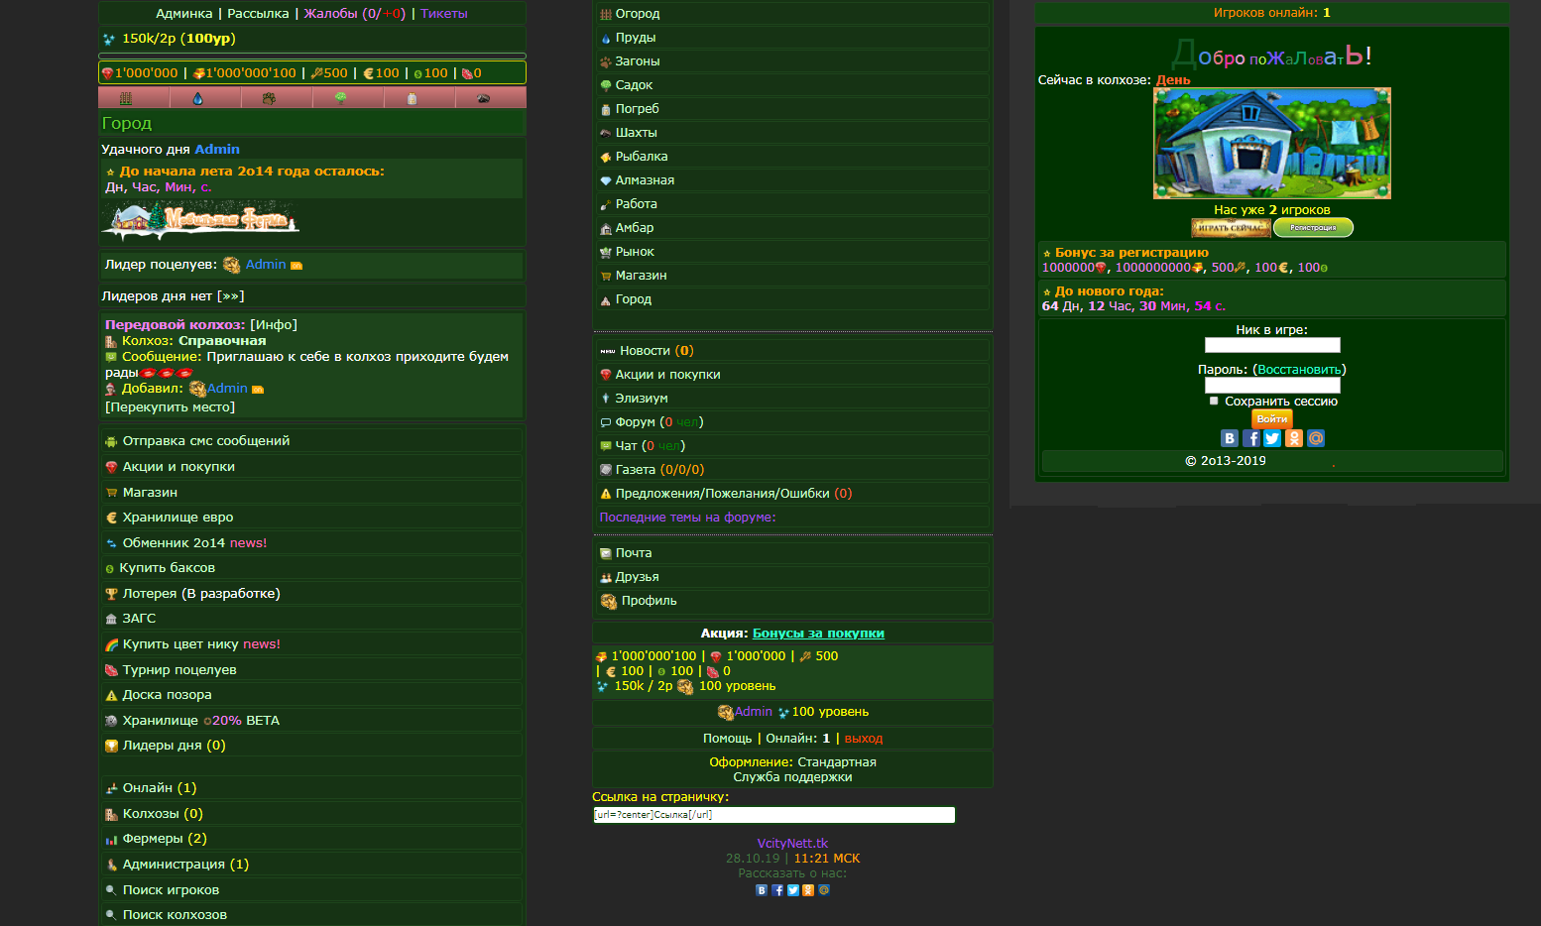Follow the Восстановить password link
1541x926 pixels.
pos(1299,370)
